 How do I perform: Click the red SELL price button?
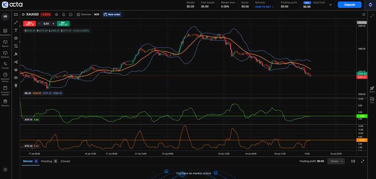(x=30, y=23)
